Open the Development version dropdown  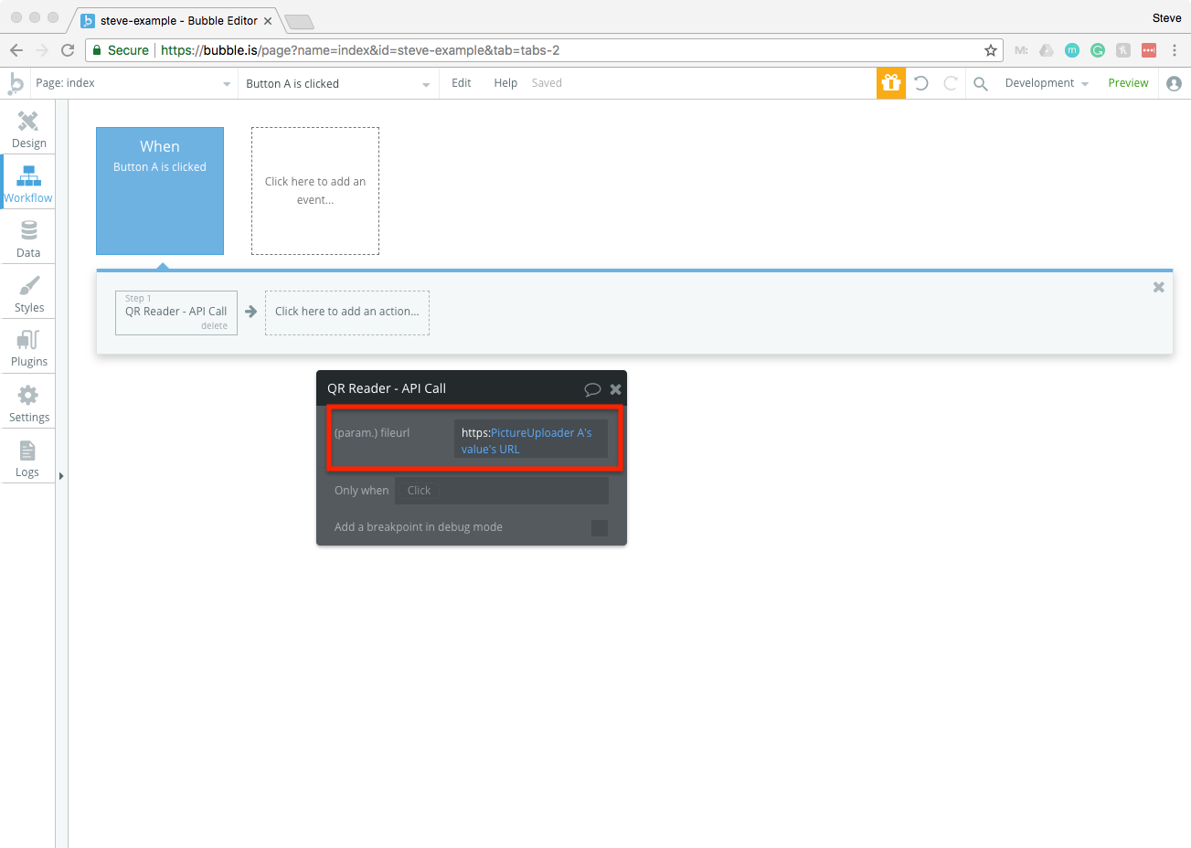(1047, 83)
